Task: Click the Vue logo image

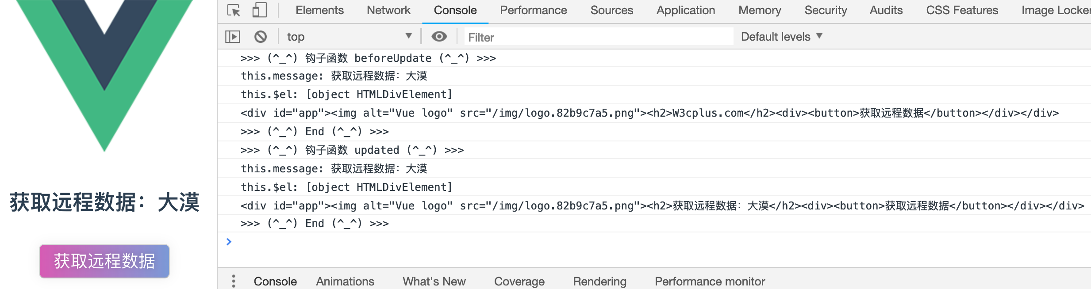Action: (104, 76)
